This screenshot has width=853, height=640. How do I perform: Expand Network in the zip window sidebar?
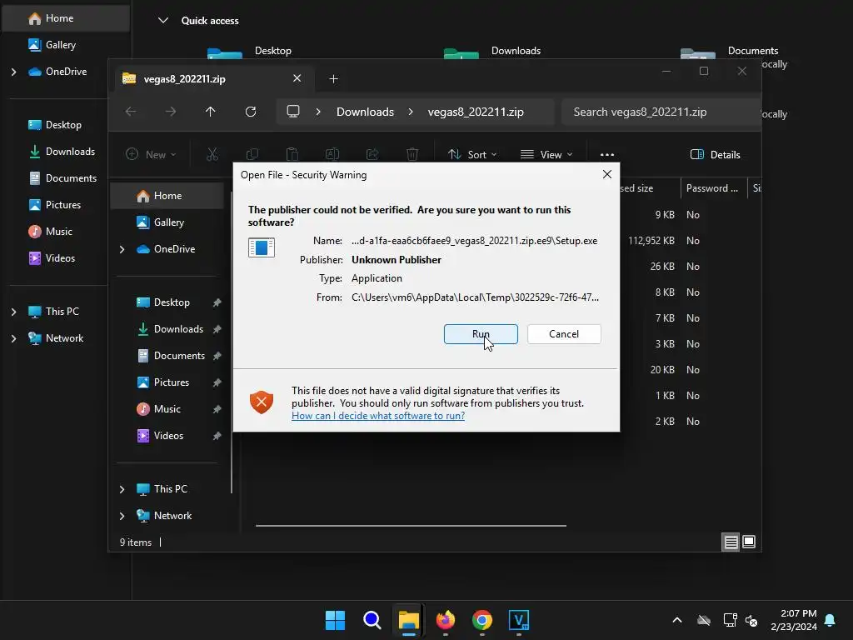(122, 516)
